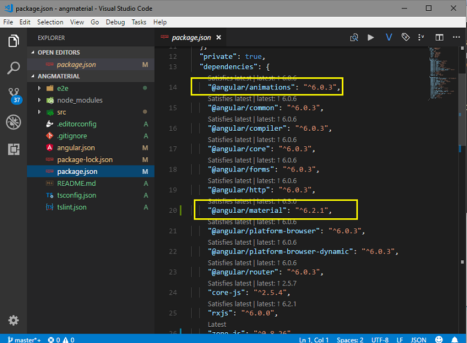Close the package.json editor tab
467x343 pixels.
click(219, 37)
